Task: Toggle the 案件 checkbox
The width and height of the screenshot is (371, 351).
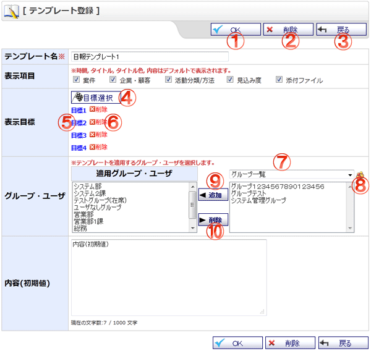Action: (x=76, y=80)
